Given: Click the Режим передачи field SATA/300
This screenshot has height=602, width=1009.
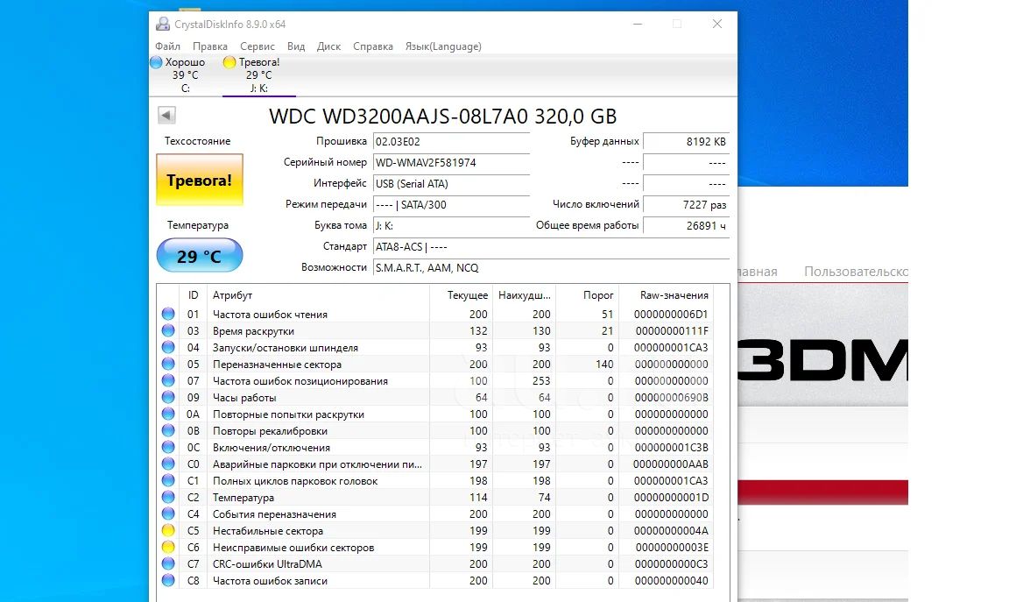Looking at the screenshot, I should (451, 205).
